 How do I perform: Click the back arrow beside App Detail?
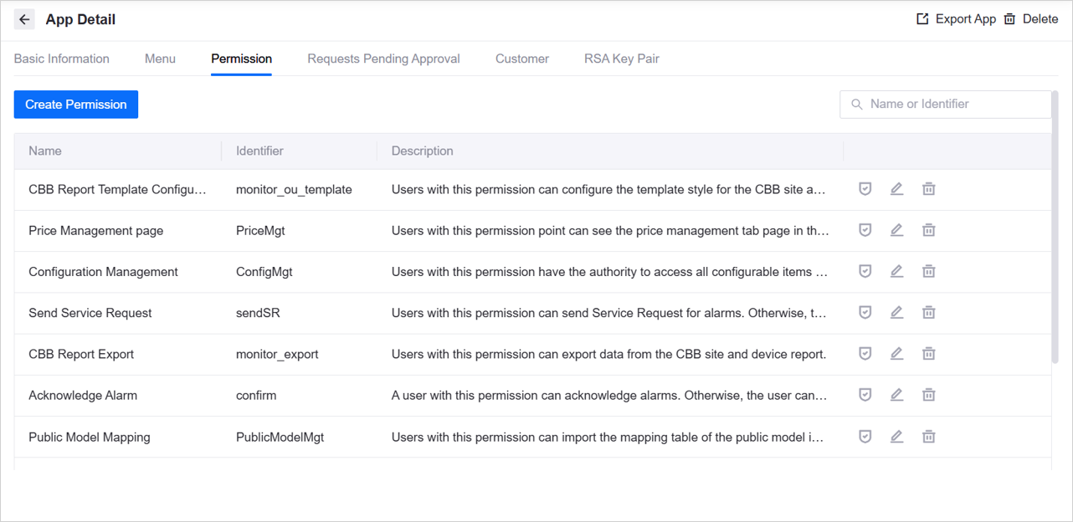[x=24, y=19]
